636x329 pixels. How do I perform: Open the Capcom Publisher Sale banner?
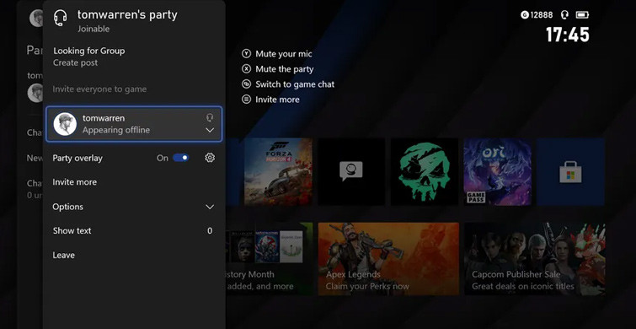coord(535,259)
